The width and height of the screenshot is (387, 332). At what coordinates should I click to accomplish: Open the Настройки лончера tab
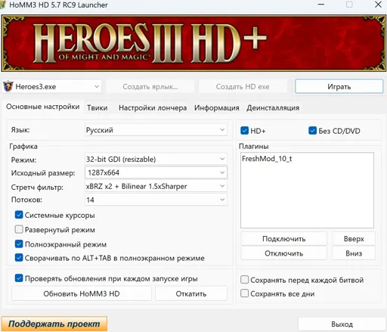[153, 108]
